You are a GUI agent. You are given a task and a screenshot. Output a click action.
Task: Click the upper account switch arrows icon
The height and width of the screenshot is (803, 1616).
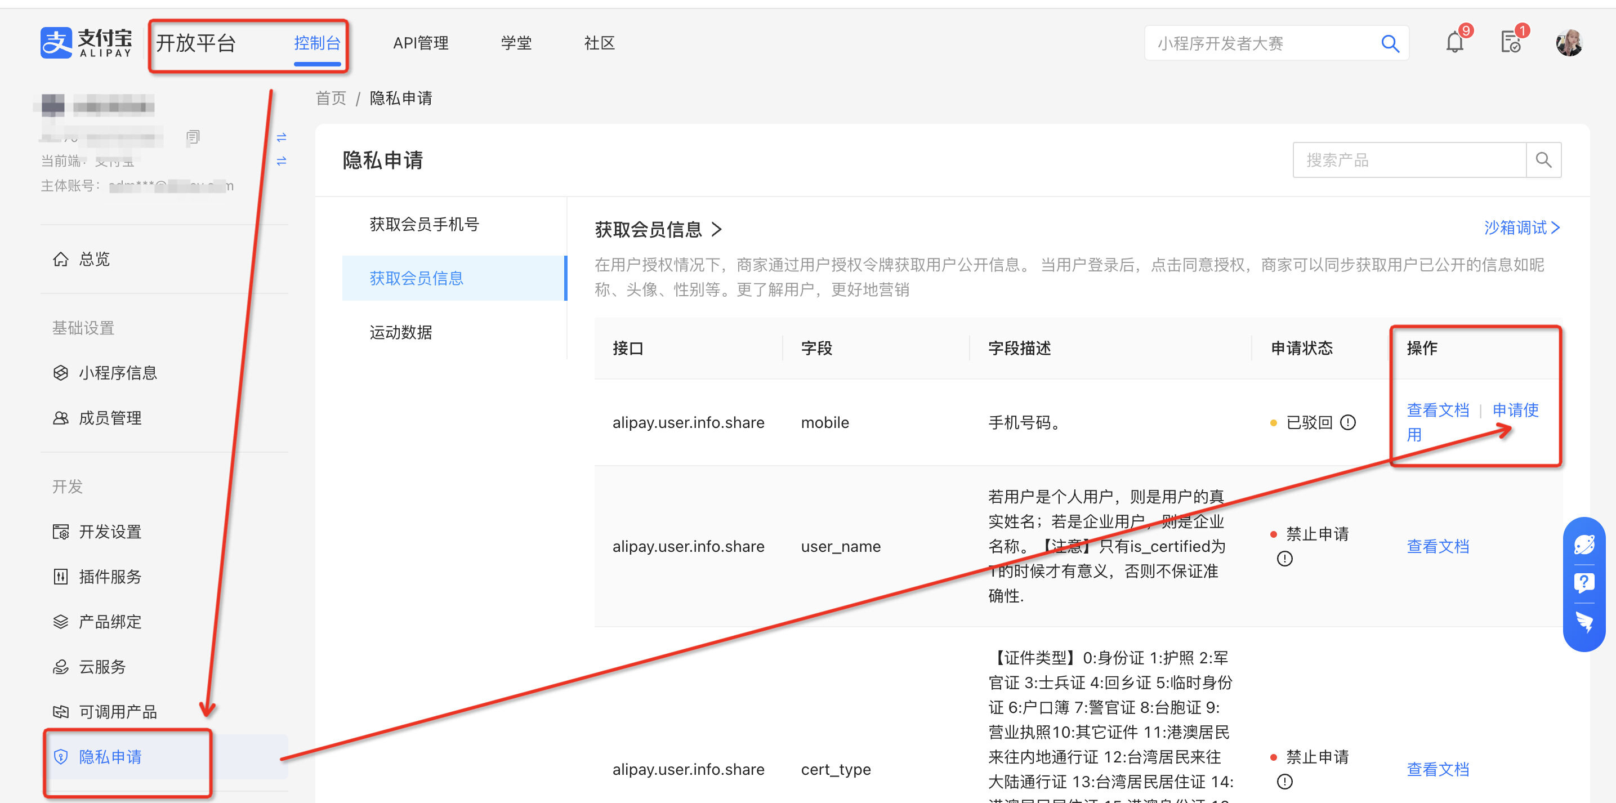(282, 137)
